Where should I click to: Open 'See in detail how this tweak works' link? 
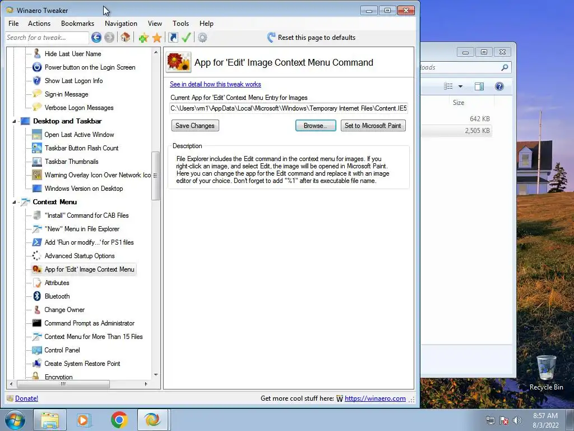215,84
